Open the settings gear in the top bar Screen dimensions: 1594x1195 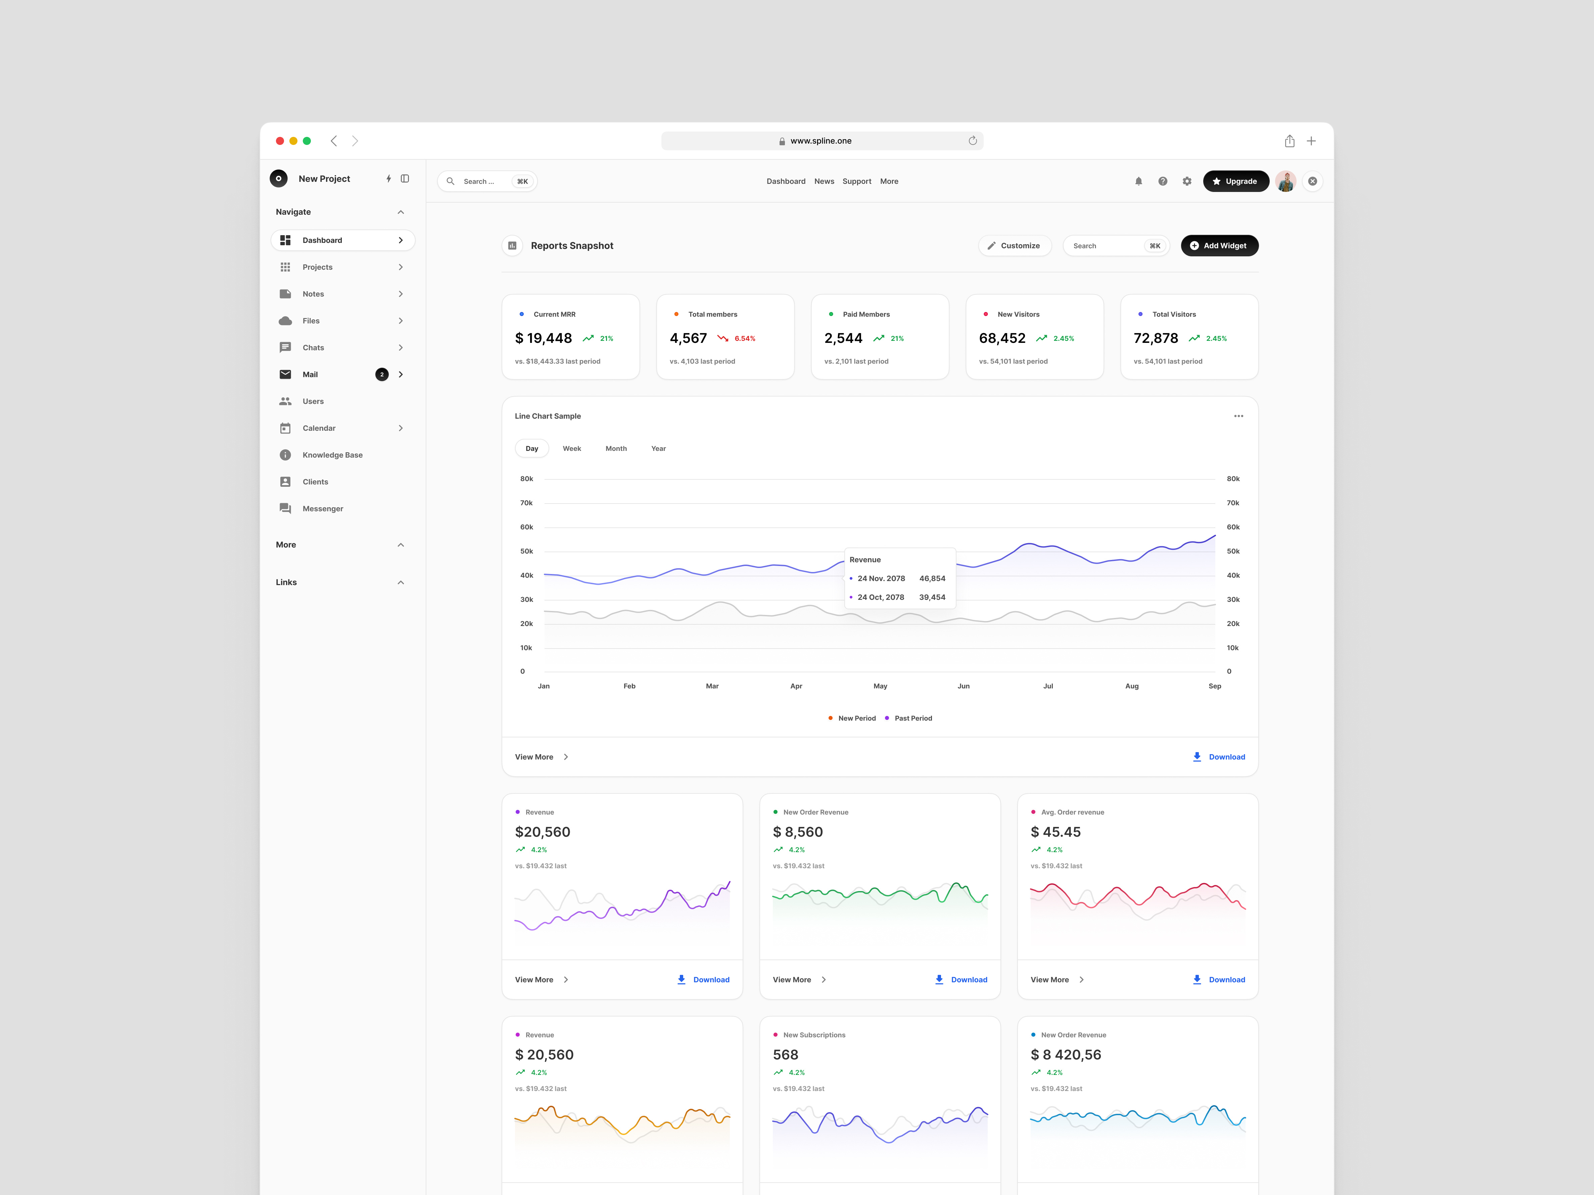(1186, 181)
